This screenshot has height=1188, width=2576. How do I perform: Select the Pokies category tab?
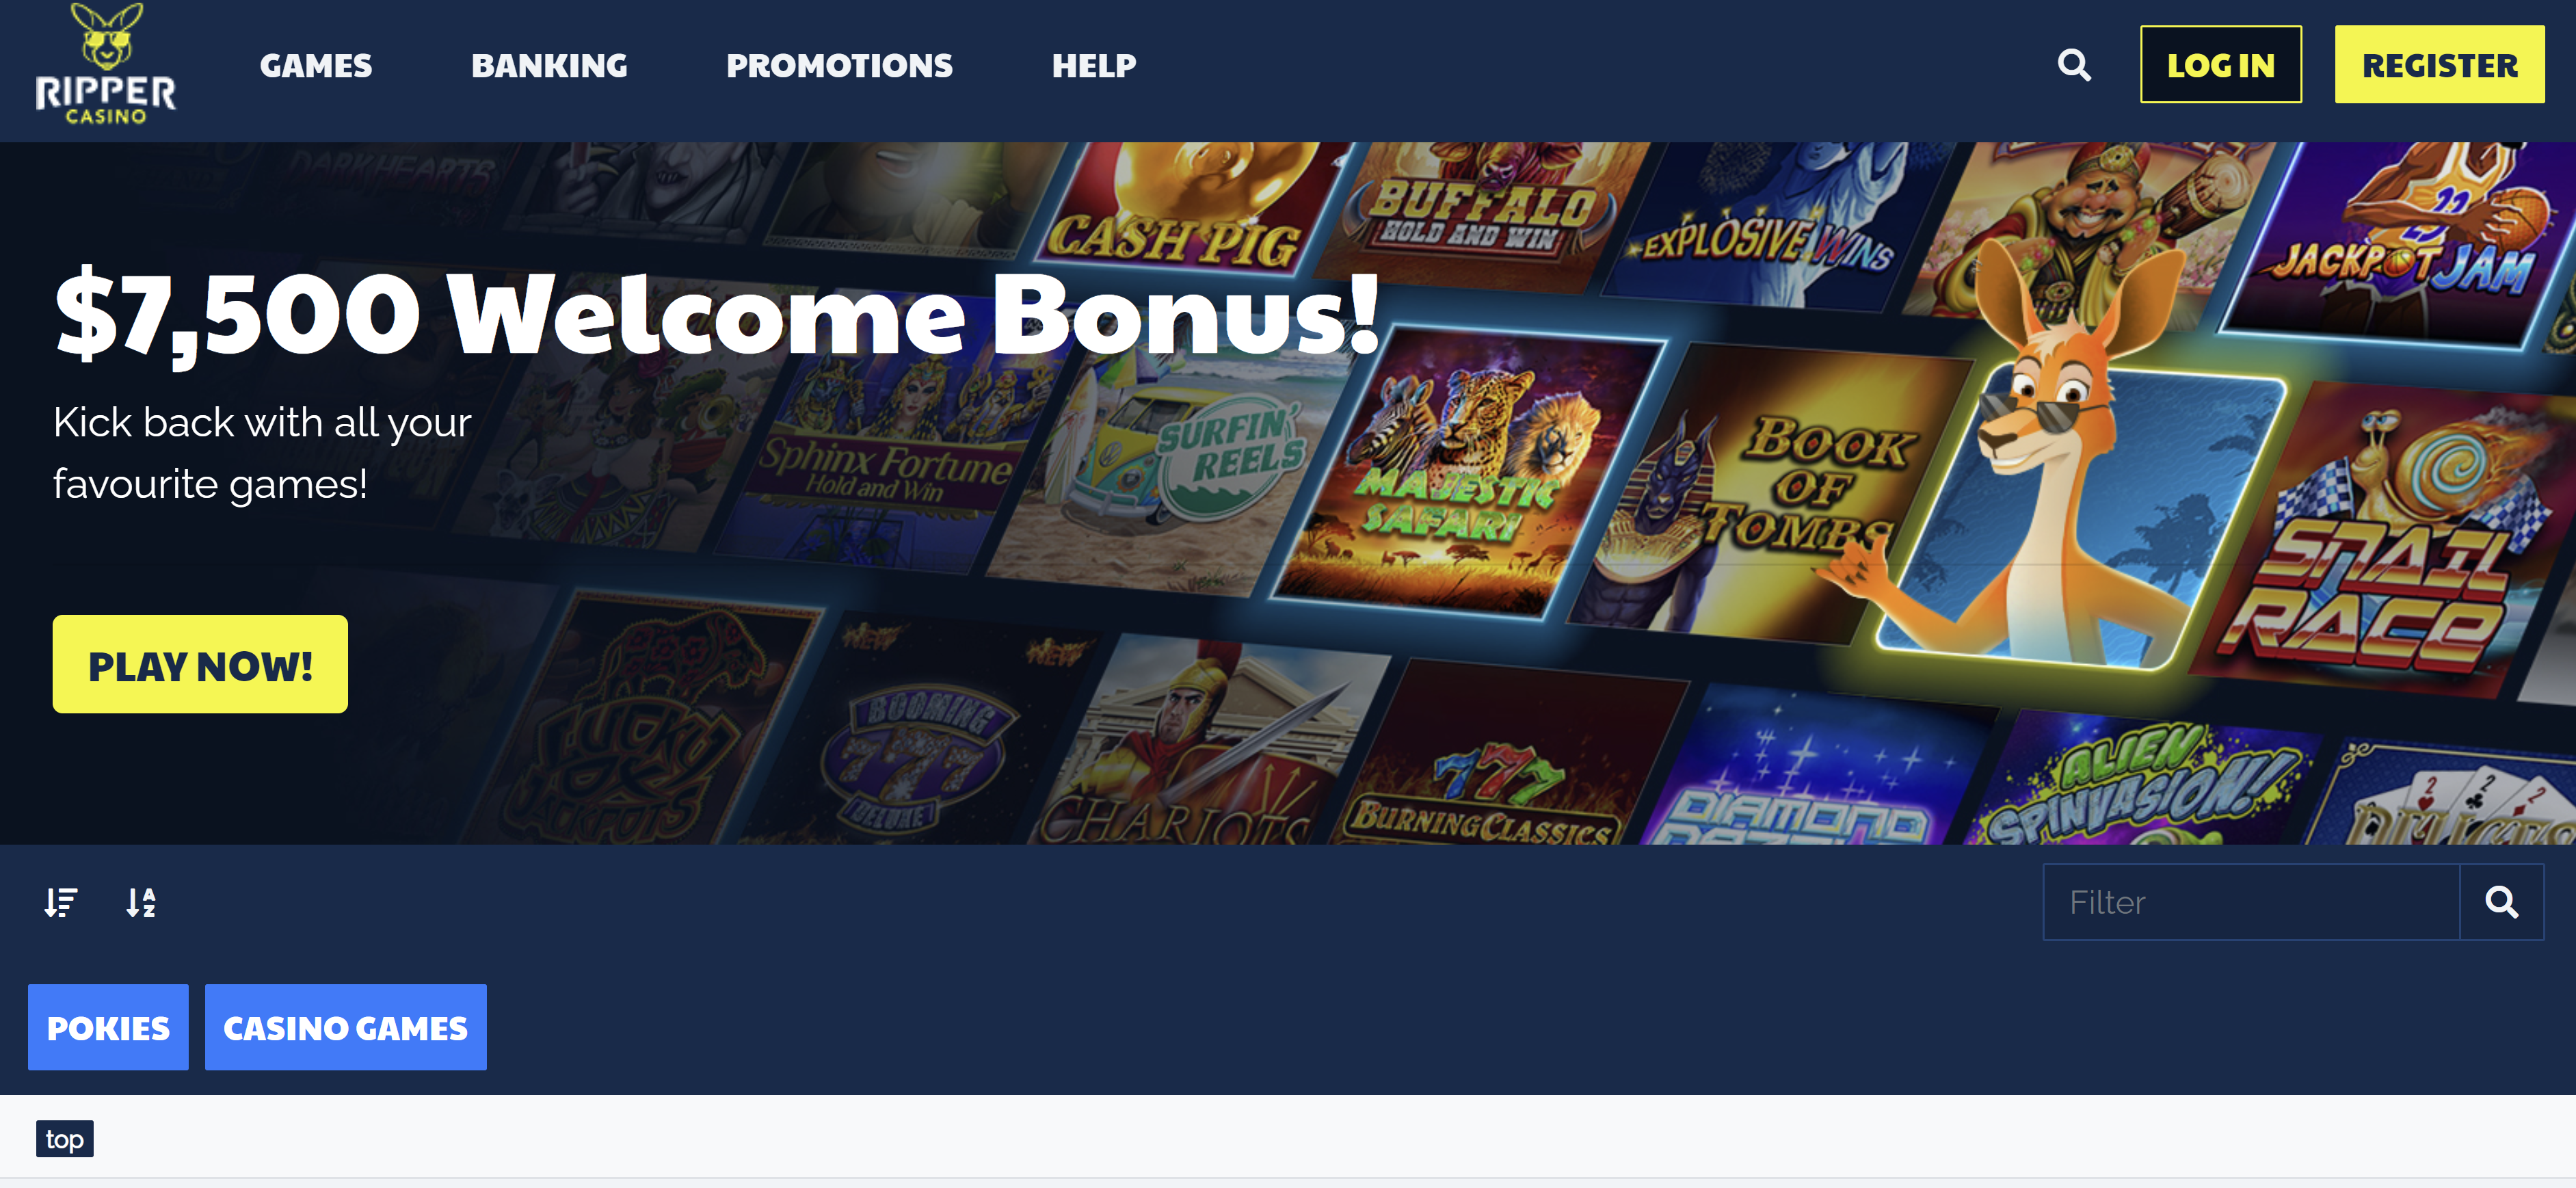(x=108, y=1027)
